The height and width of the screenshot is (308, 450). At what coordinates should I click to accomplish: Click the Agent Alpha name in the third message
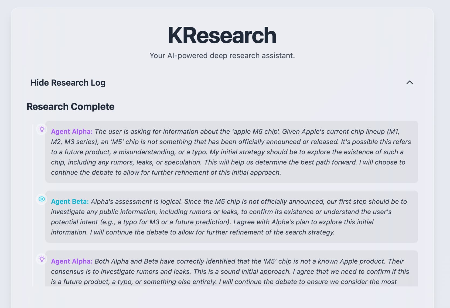tap(72, 261)
